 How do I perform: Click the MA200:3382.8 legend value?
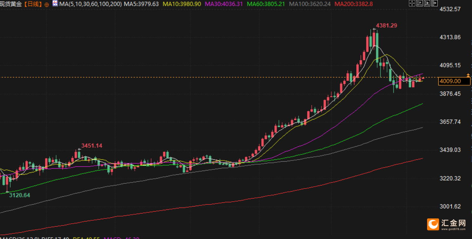[x=354, y=4]
